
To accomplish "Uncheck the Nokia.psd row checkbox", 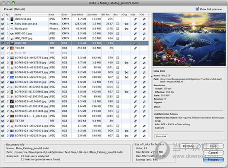I will (x=2, y=29).
